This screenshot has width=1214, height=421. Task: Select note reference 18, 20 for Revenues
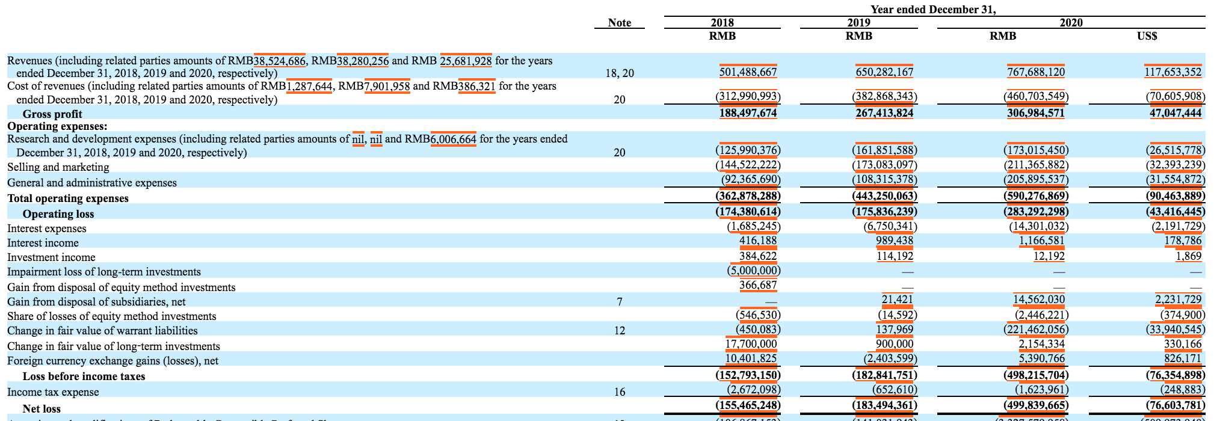(620, 73)
